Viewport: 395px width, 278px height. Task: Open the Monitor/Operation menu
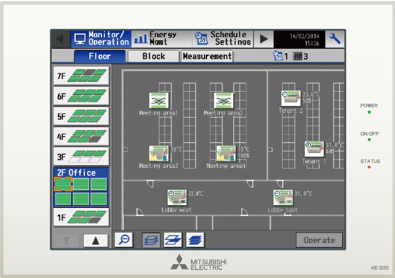[101, 39]
